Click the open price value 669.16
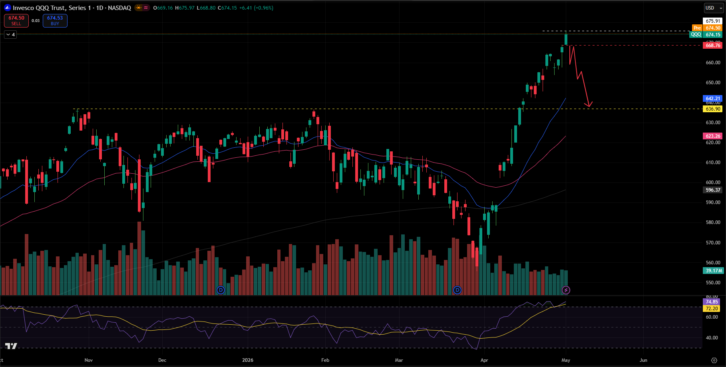The height and width of the screenshot is (367, 726). [x=165, y=8]
